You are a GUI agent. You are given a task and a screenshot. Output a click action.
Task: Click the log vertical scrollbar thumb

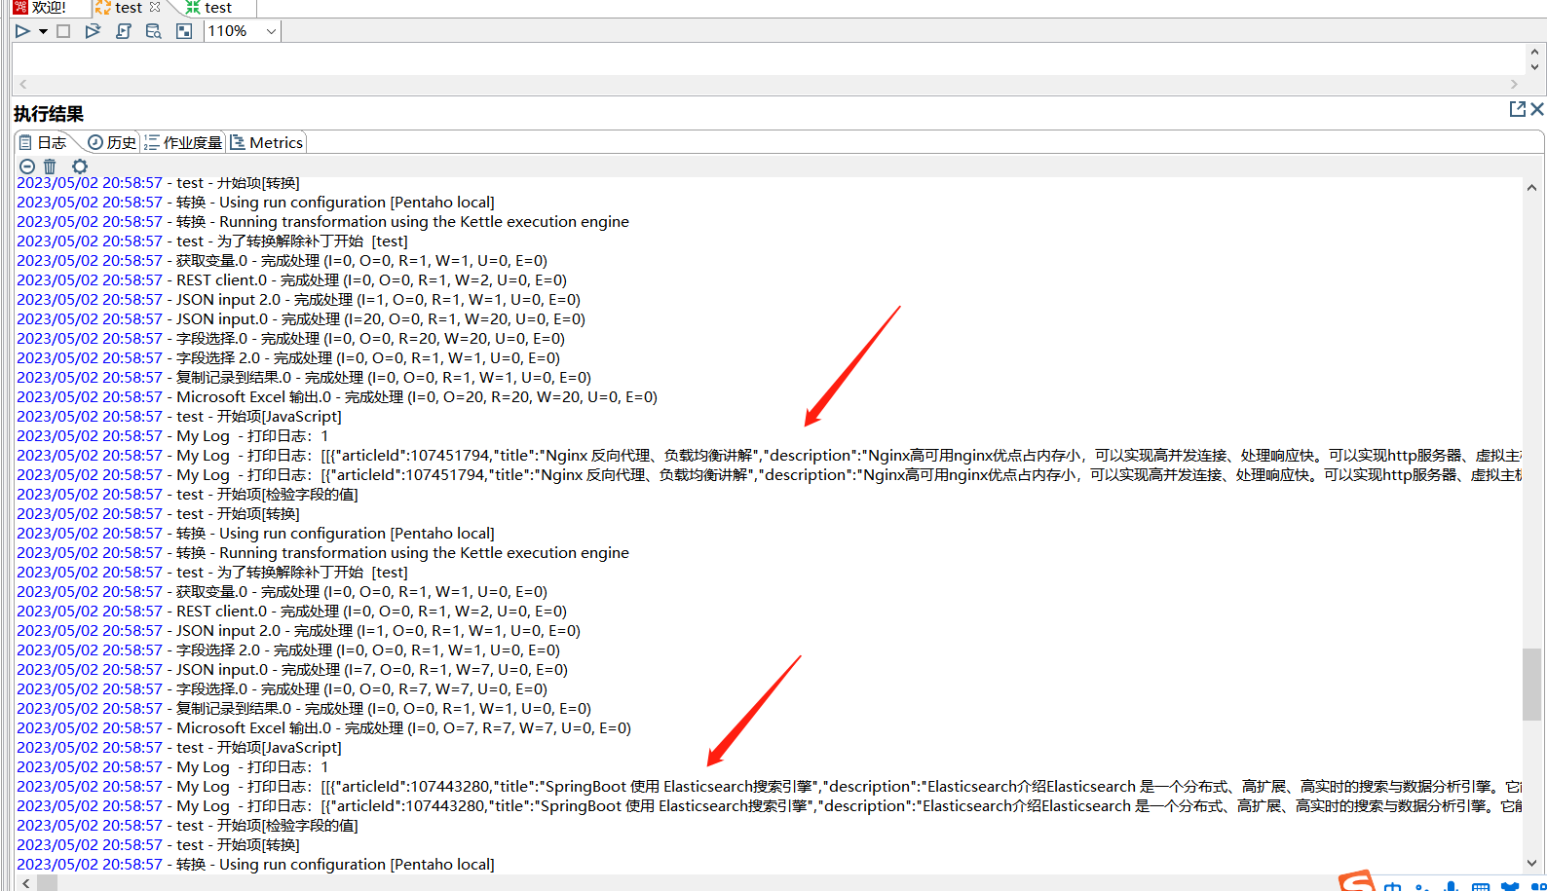coord(1531,685)
